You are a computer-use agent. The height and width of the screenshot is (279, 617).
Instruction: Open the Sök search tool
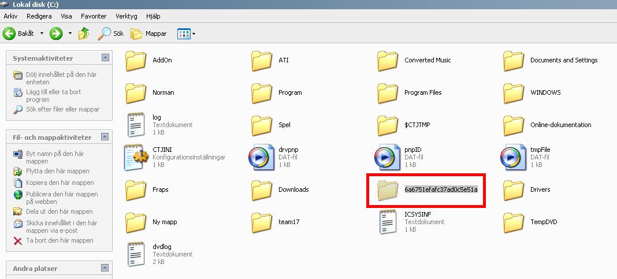[x=110, y=34]
